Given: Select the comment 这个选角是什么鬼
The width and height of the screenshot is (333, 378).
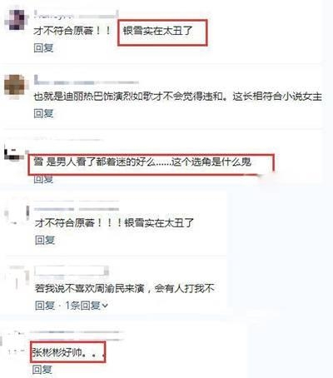Looking at the screenshot, I should pos(211,162).
